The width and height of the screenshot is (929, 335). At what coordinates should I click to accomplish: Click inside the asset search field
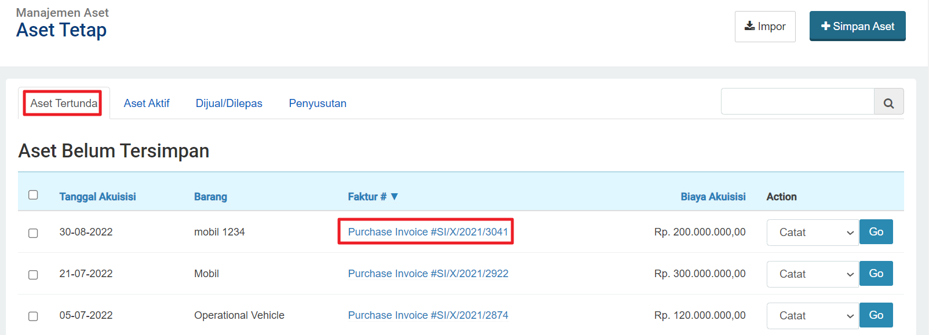[797, 102]
